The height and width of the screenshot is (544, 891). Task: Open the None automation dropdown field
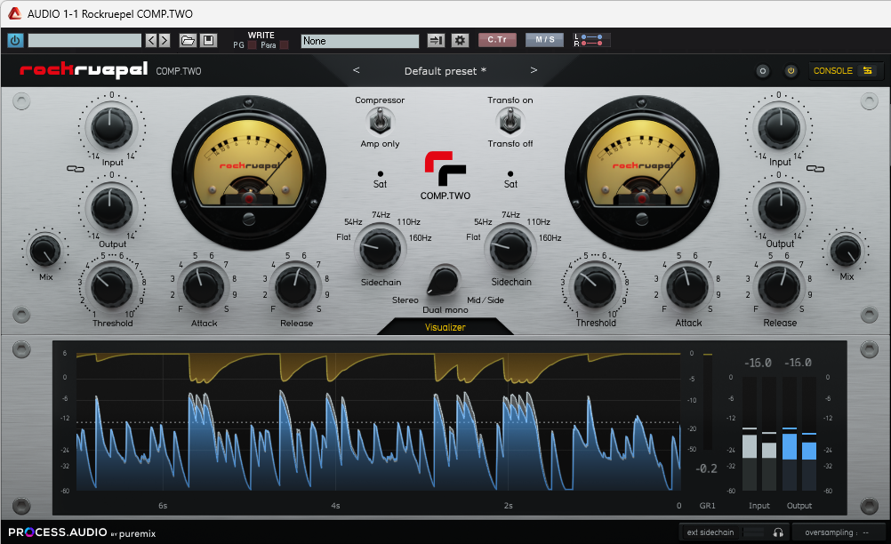coord(360,41)
